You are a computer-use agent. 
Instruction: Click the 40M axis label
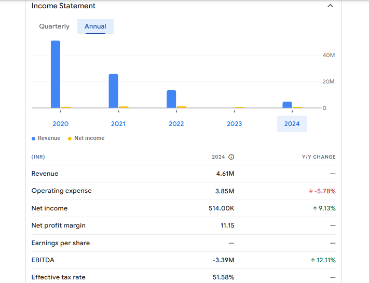pyautogui.click(x=329, y=55)
